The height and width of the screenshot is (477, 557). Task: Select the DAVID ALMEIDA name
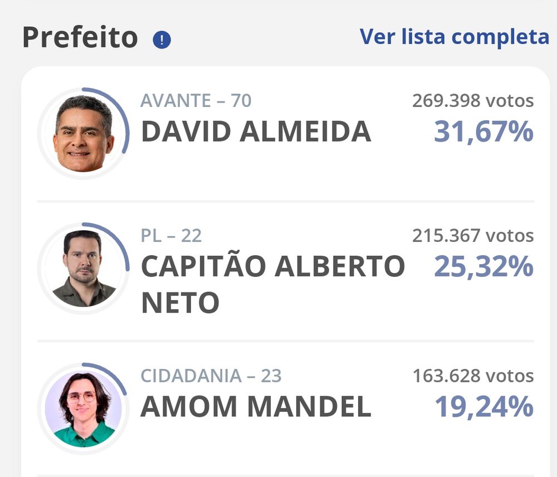click(x=256, y=132)
